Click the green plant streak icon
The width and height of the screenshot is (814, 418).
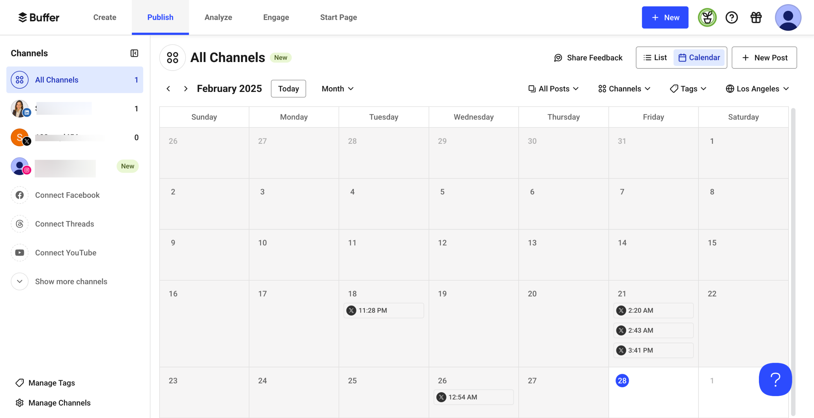707,17
